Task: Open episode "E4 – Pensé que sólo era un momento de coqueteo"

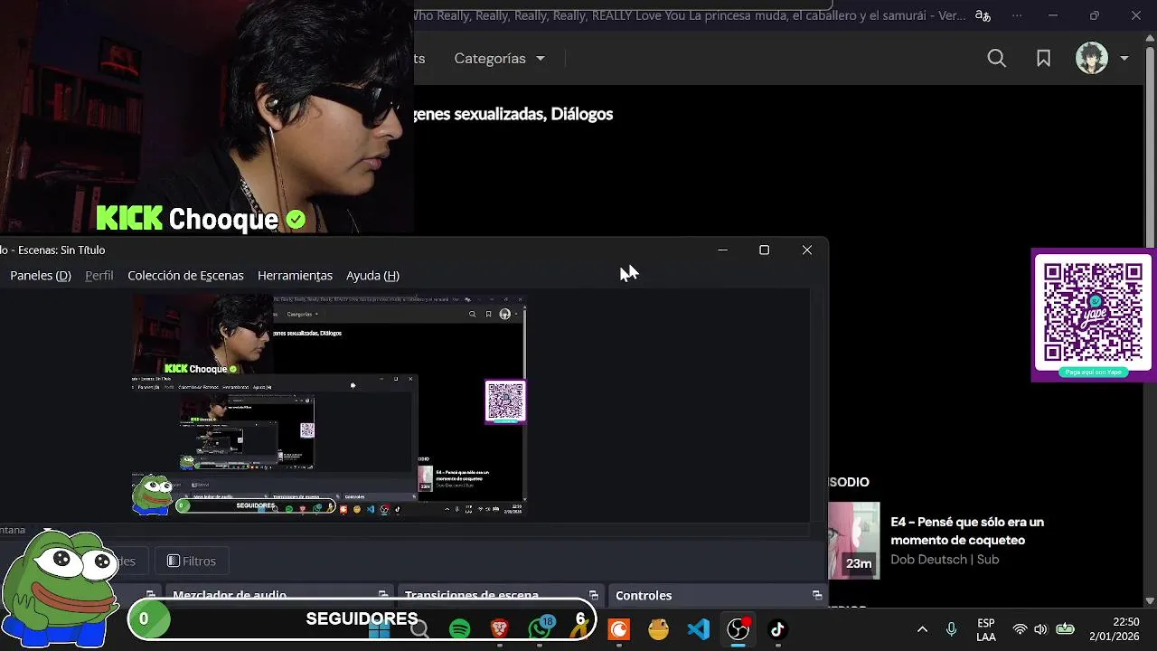Action: [x=967, y=531]
